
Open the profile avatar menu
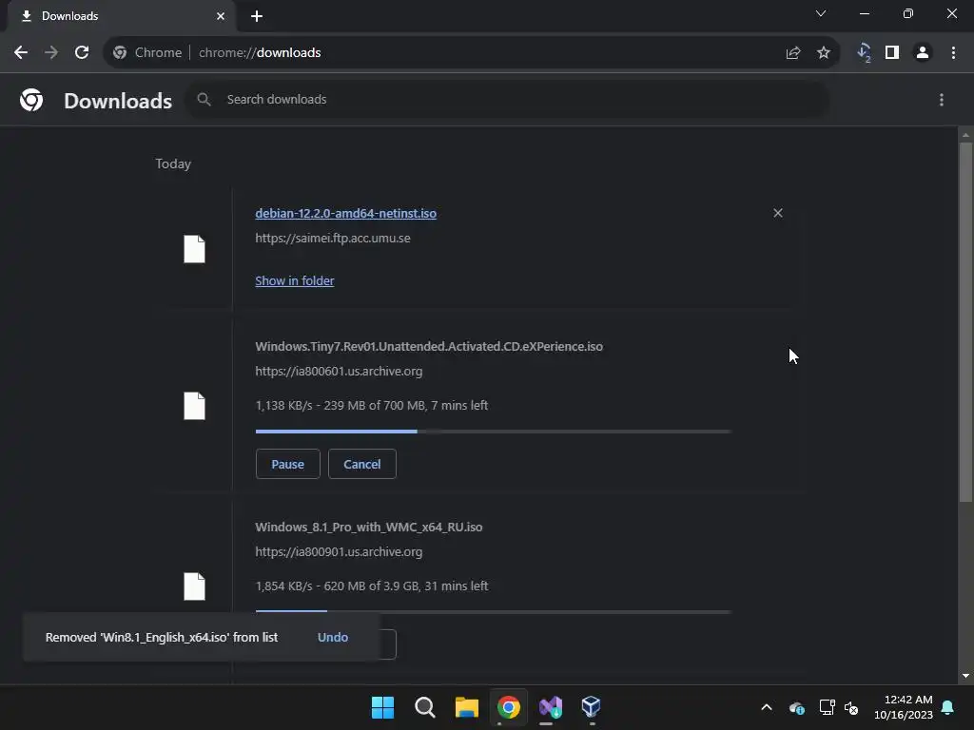pos(923,53)
